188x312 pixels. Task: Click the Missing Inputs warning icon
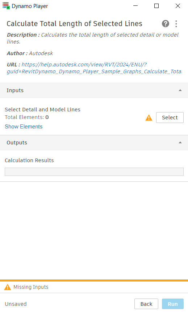click(8, 287)
